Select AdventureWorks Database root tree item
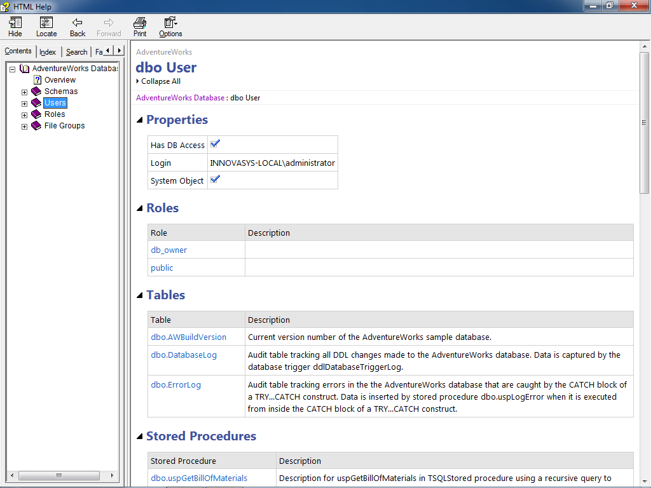The image size is (651, 488). point(75,69)
